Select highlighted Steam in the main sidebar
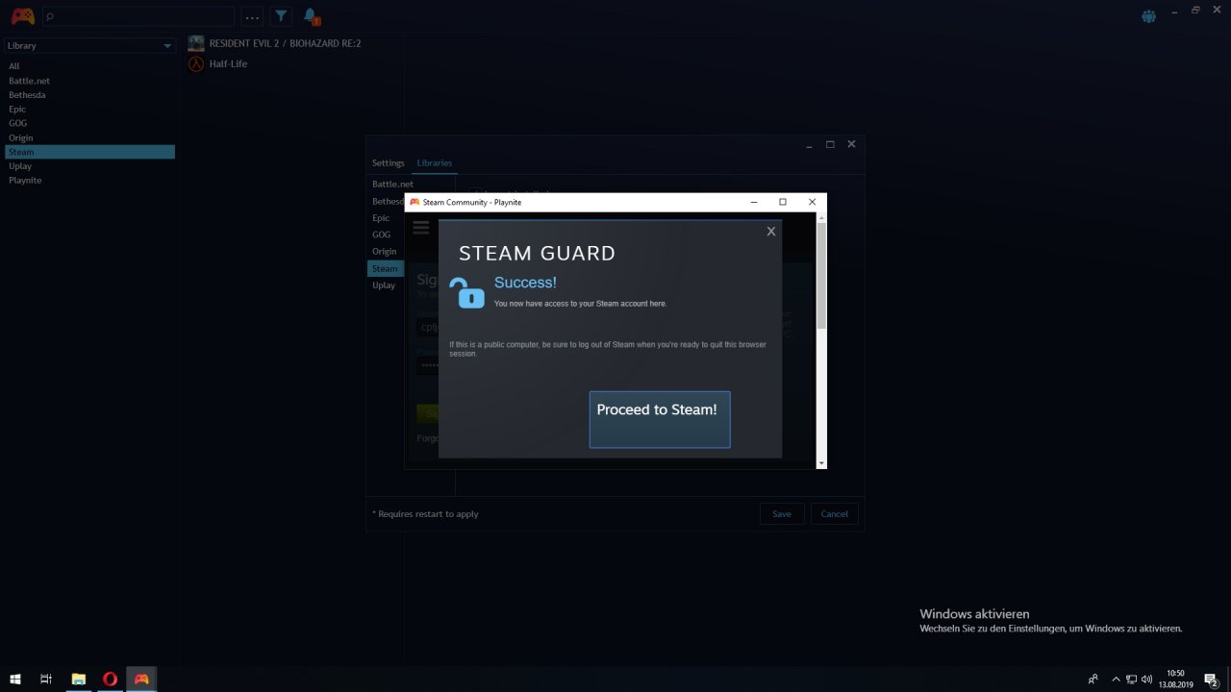Image resolution: width=1231 pixels, height=692 pixels. tap(89, 152)
